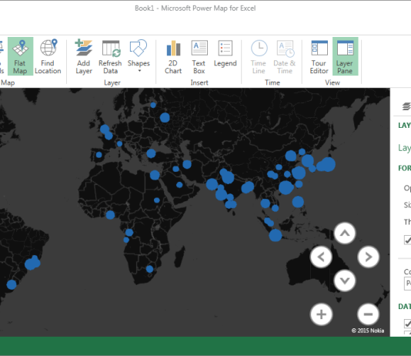Click the large data bubble over Japan

[x=328, y=164]
